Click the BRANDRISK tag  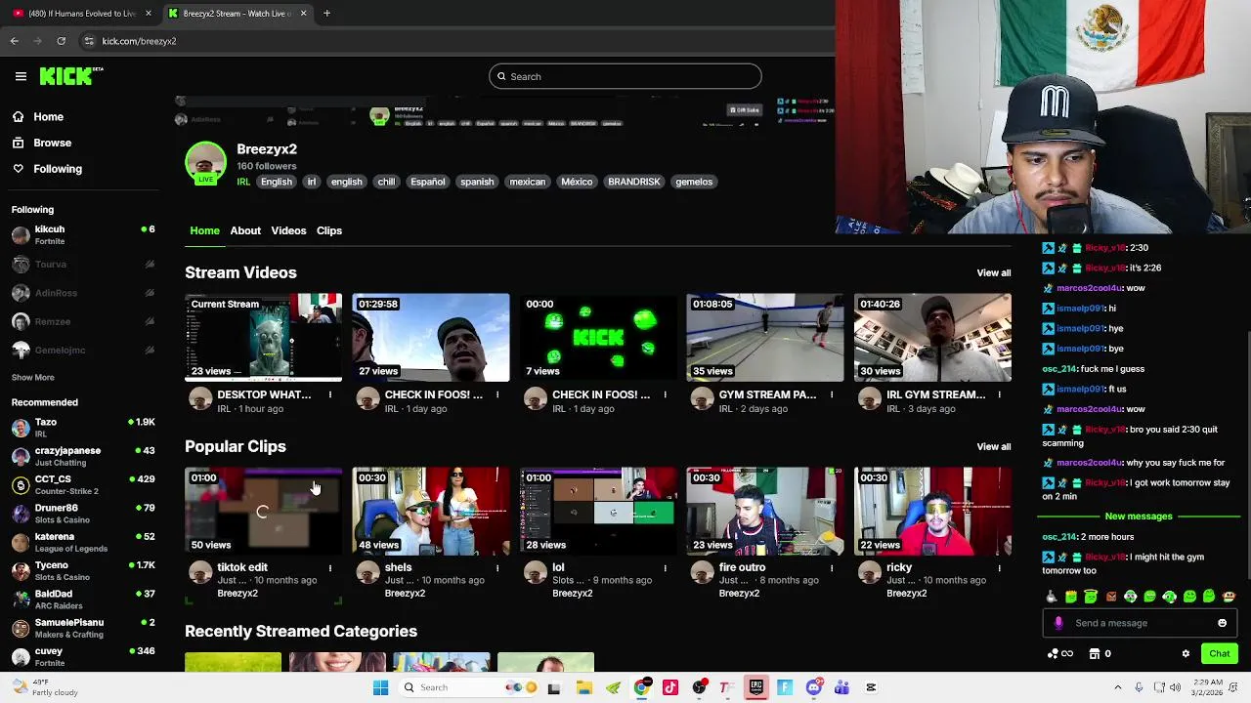(634, 182)
